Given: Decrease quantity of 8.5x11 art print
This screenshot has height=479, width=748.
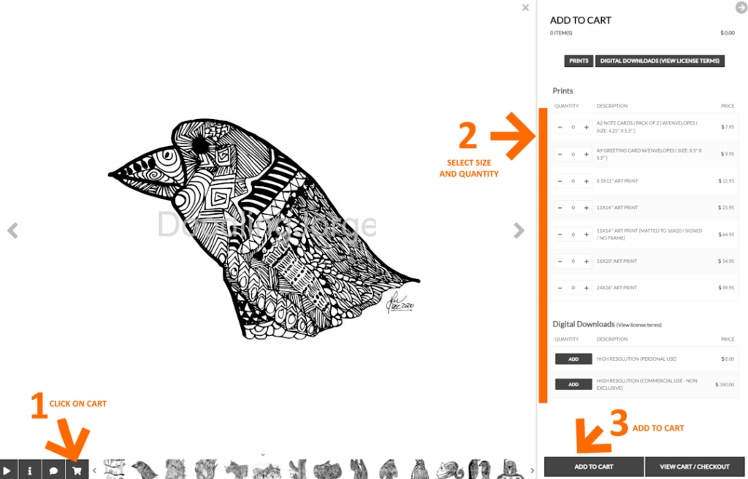Looking at the screenshot, I should tap(560, 181).
